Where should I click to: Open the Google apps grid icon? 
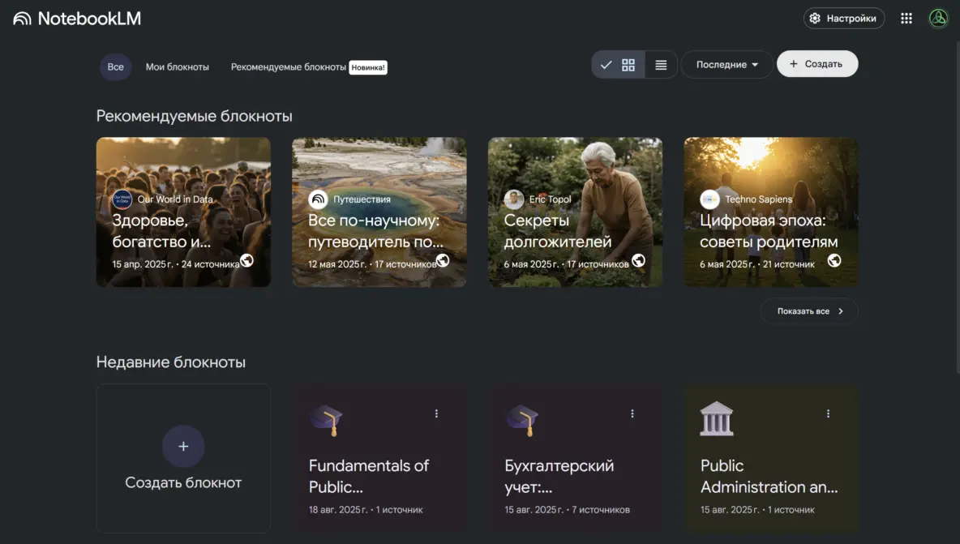[906, 19]
